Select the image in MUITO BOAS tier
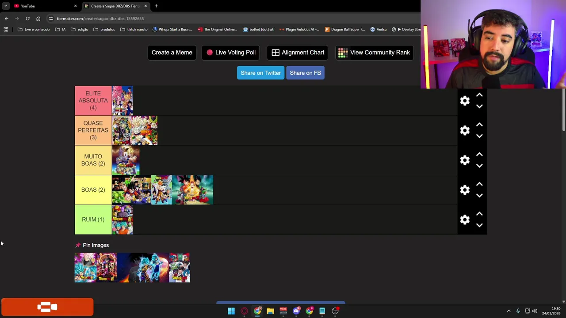Image resolution: width=566 pixels, height=318 pixels. pyautogui.click(x=126, y=160)
